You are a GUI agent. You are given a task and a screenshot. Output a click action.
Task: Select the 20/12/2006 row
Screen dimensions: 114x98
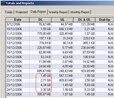click(x=60, y=71)
